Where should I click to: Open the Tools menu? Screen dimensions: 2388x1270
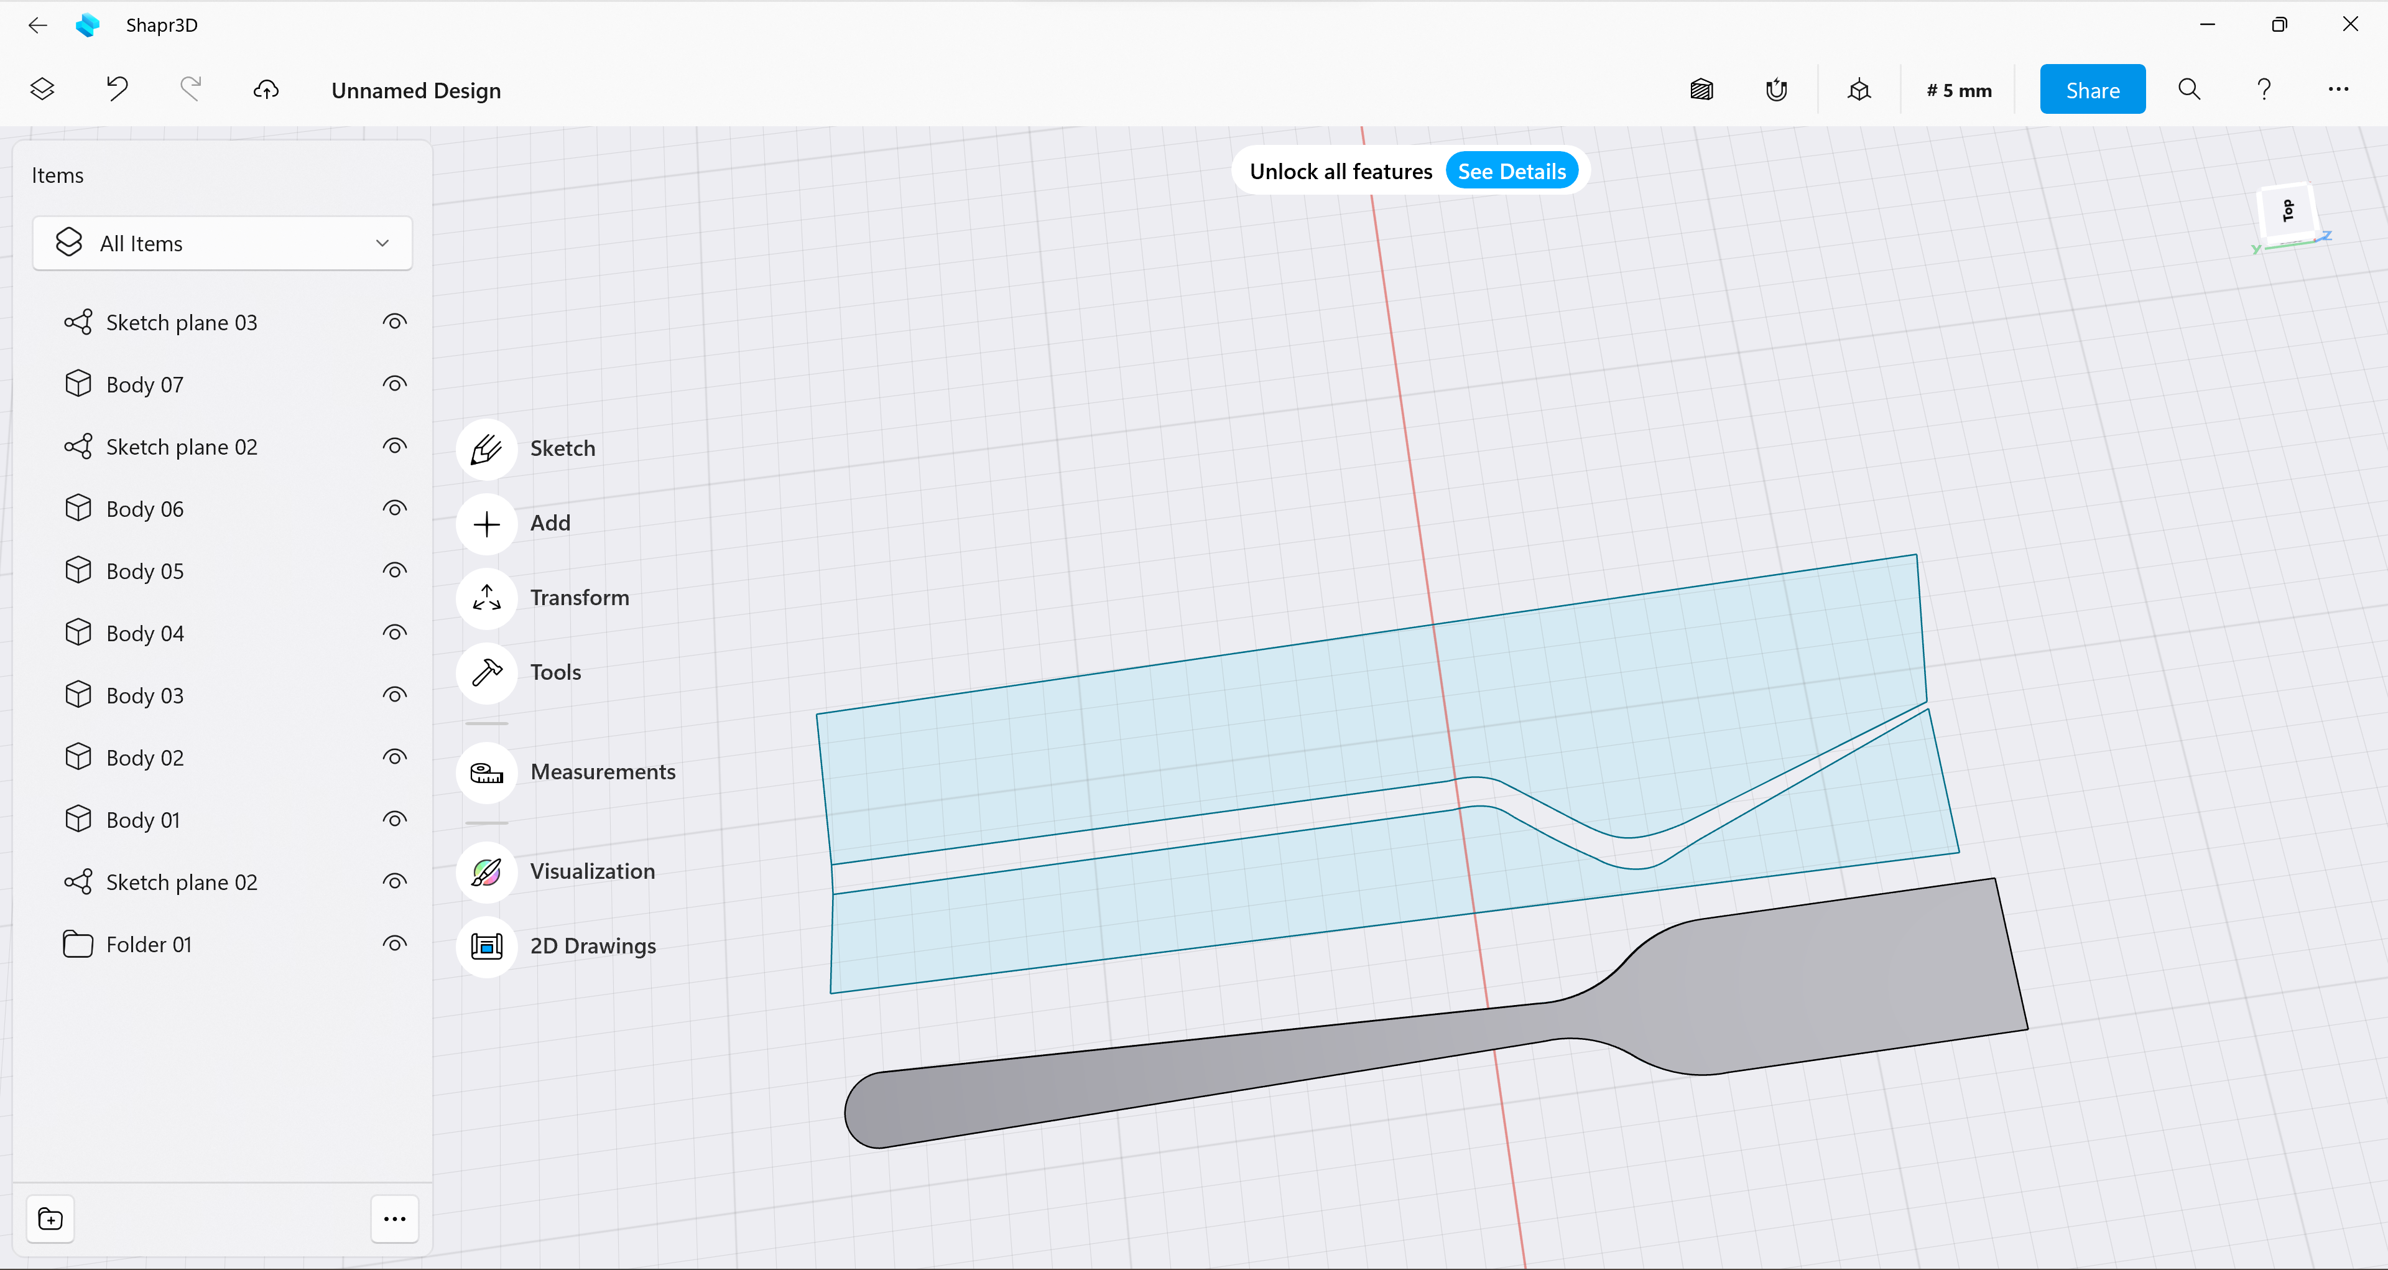(487, 673)
